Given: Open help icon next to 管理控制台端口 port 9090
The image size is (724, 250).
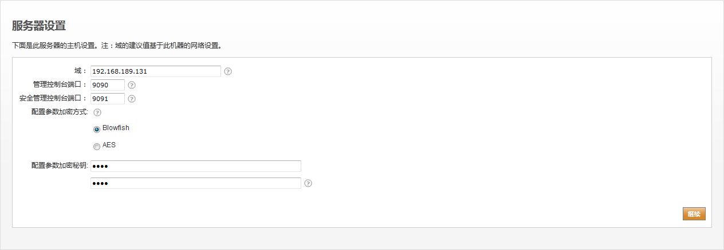Looking at the screenshot, I should (132, 85).
